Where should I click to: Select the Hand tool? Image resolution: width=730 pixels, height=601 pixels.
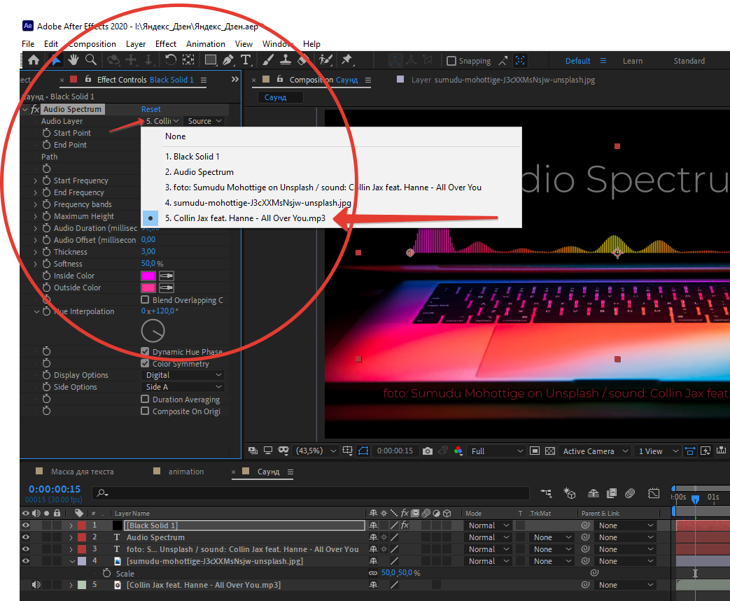coord(73,60)
